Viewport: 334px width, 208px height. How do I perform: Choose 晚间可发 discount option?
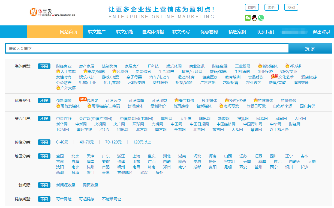(x=229, y=106)
